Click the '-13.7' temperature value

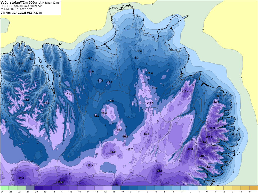pyautogui.click(x=130, y=149)
